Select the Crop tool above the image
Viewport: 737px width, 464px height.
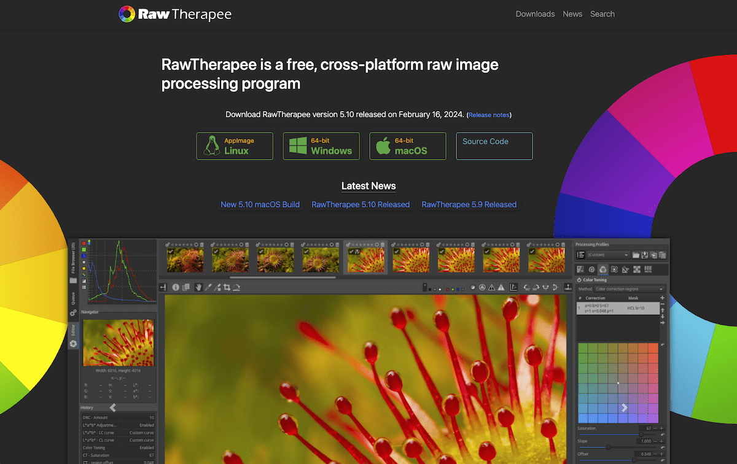pos(227,287)
